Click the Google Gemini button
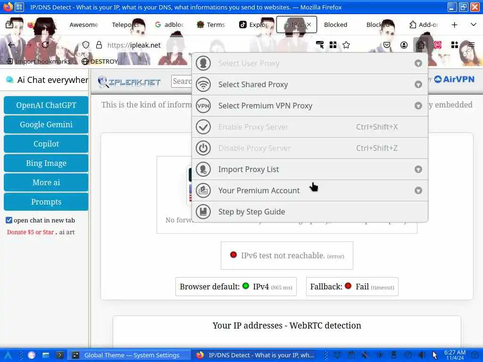Screen dimensions: 483x362 tap(46, 124)
